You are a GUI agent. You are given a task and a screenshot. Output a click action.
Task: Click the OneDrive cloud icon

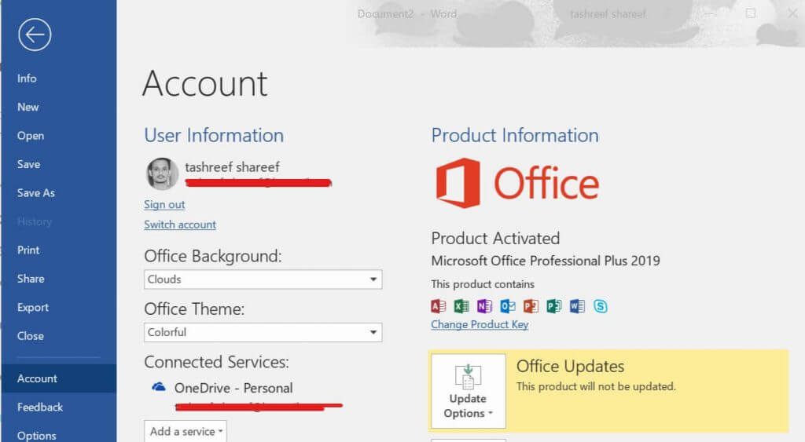159,387
